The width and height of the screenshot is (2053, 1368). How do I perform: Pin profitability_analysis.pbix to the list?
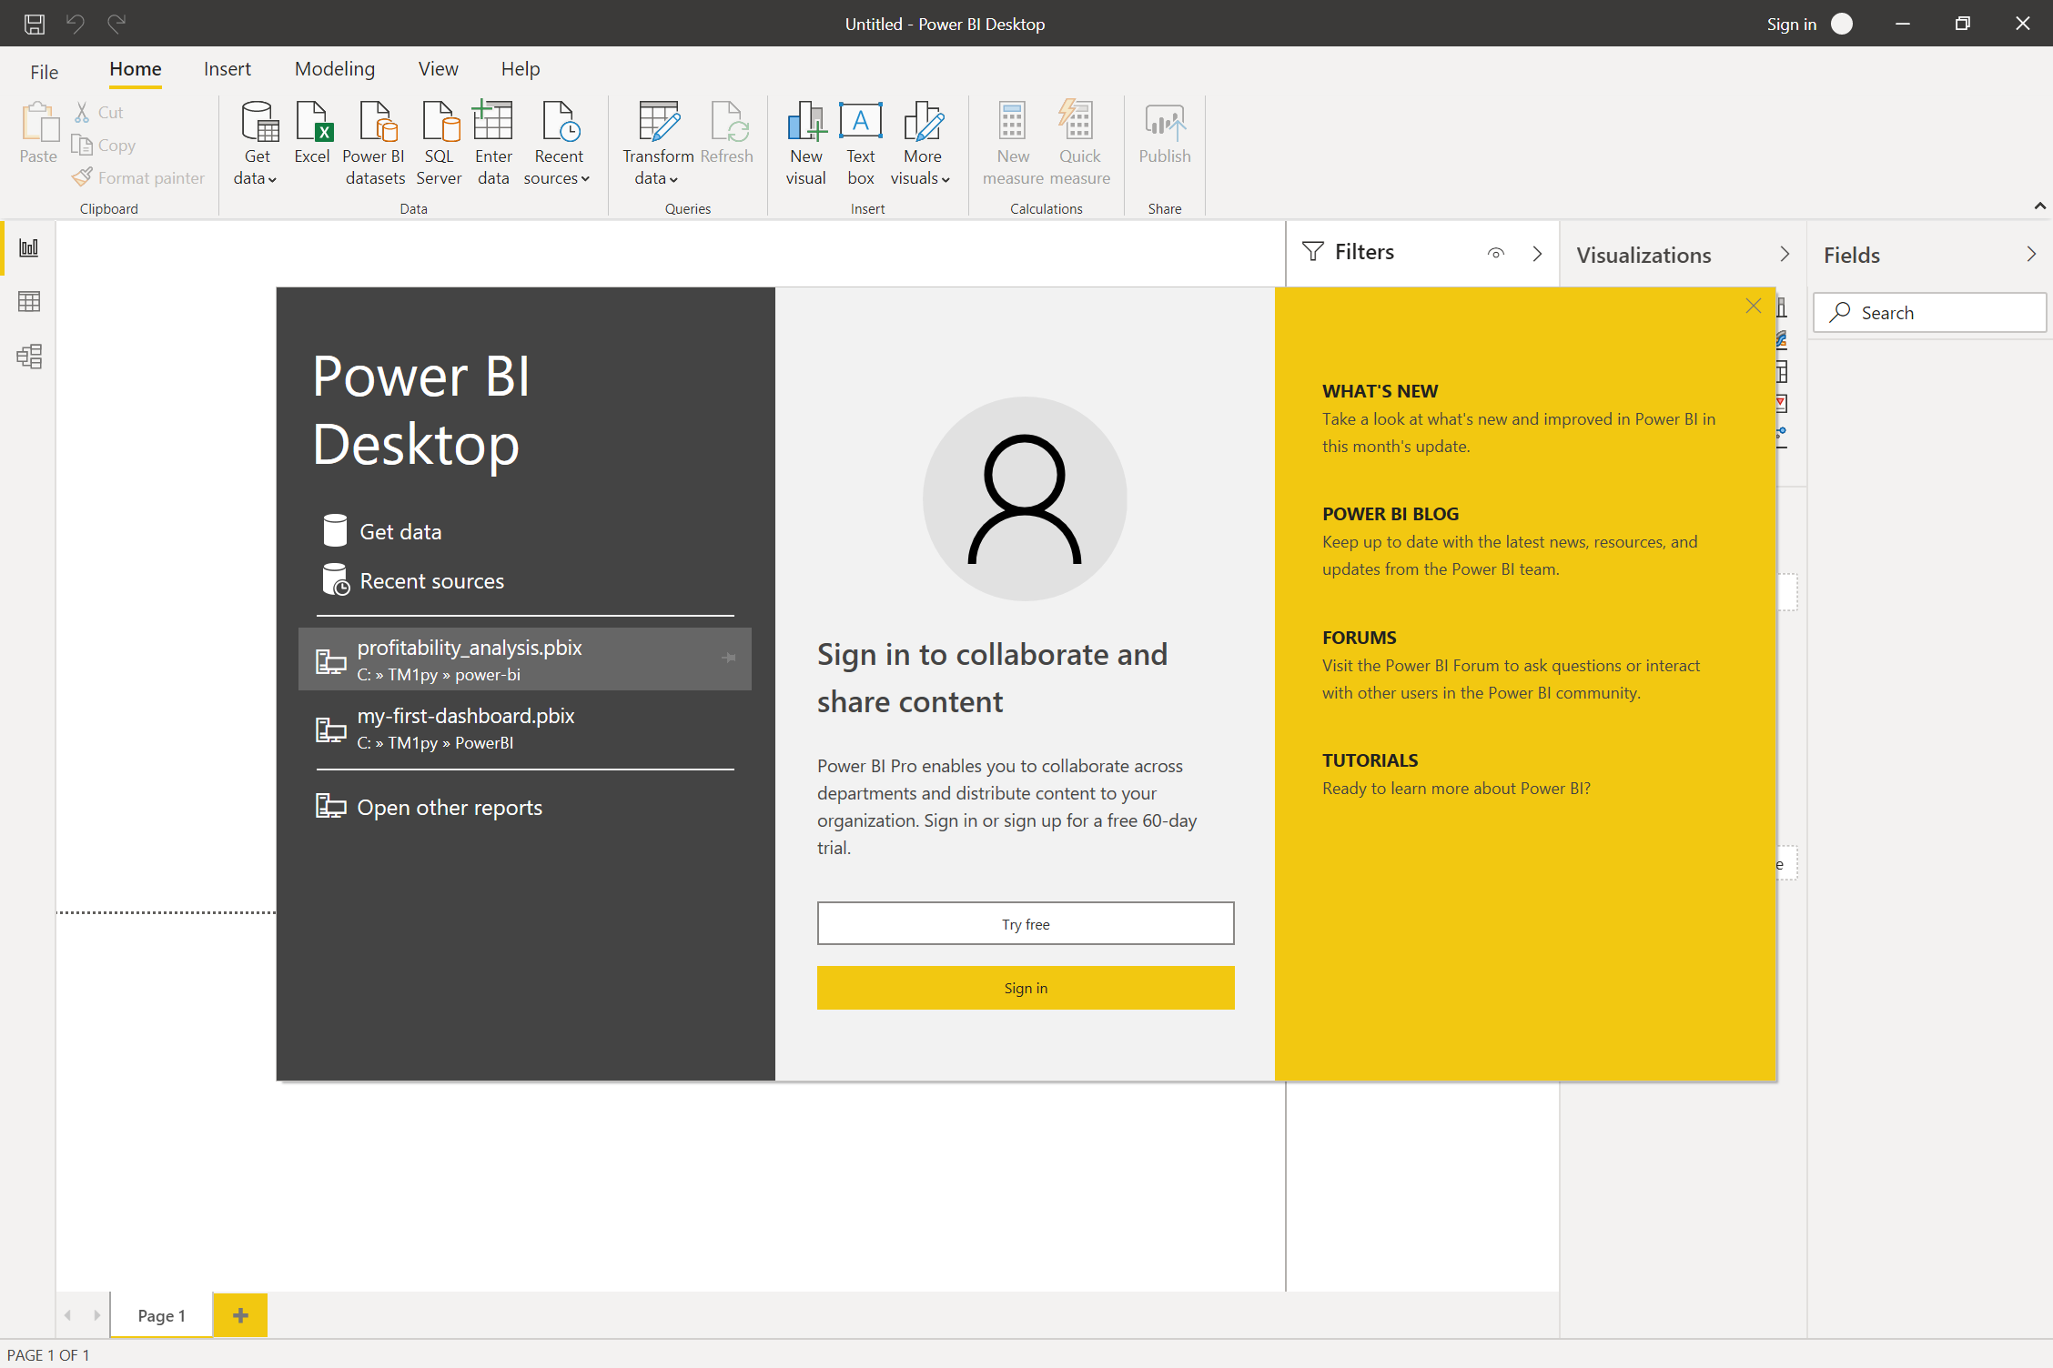(728, 658)
